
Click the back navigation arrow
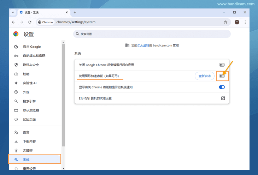click(x=13, y=22)
